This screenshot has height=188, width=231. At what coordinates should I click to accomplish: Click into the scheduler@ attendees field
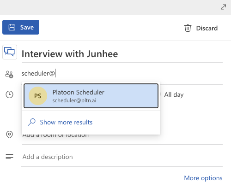[122, 73]
